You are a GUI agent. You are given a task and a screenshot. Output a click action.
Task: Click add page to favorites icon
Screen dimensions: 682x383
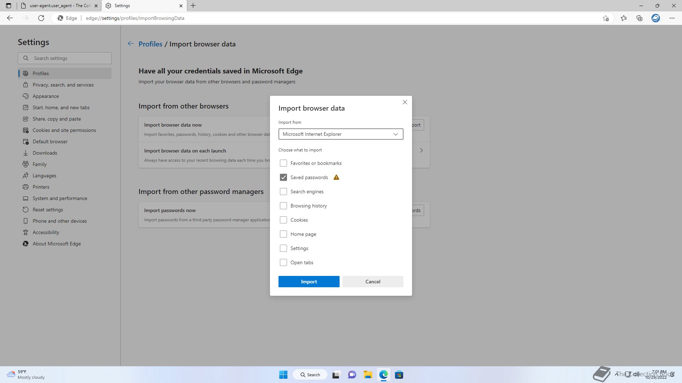point(606,18)
